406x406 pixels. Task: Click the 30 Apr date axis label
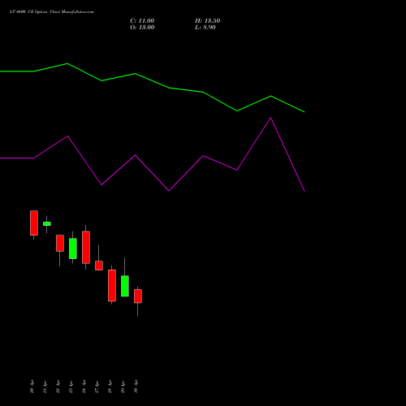coord(136,387)
